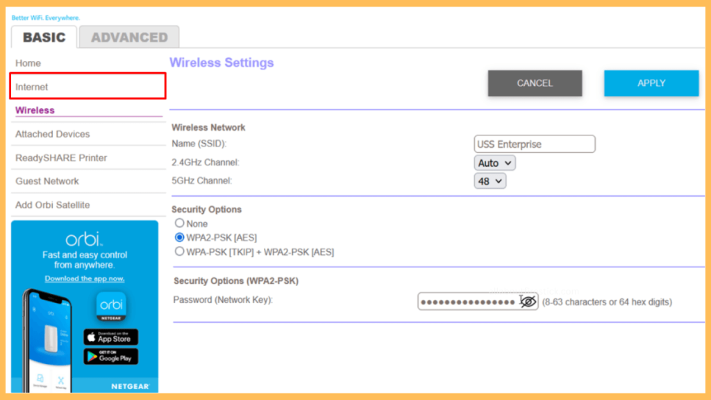The image size is (711, 400).
Task: Navigate to Attached Devices
Action: coord(52,133)
